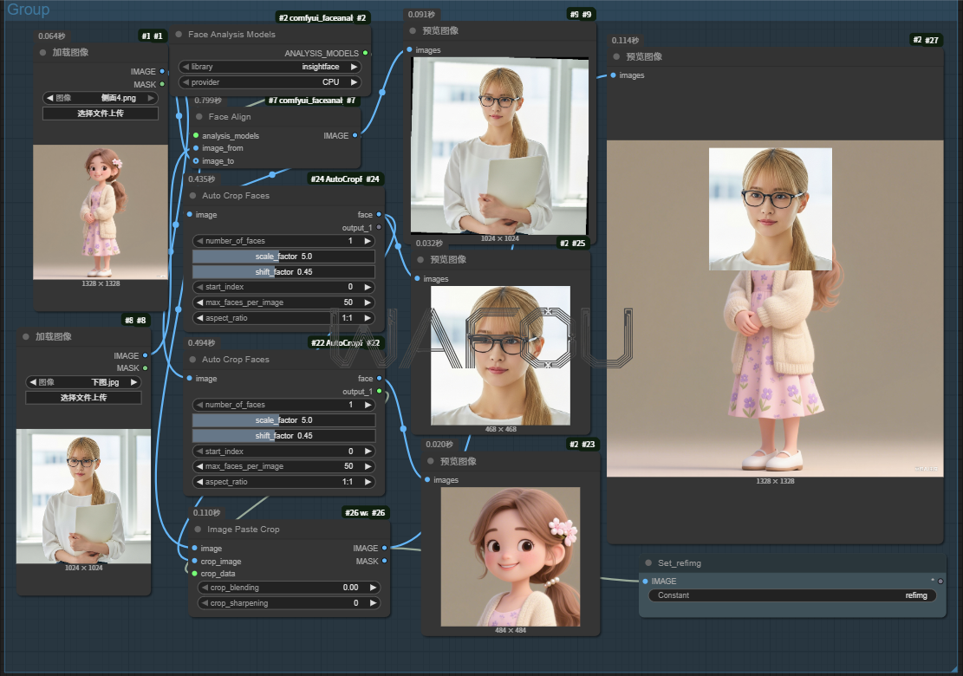Click output_1 connector of #24 AutoCrop
The height and width of the screenshot is (676, 963).
coord(379,227)
